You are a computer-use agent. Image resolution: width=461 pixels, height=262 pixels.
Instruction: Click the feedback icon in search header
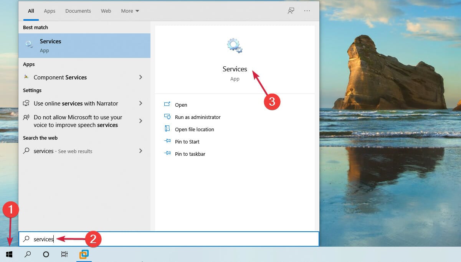click(291, 11)
